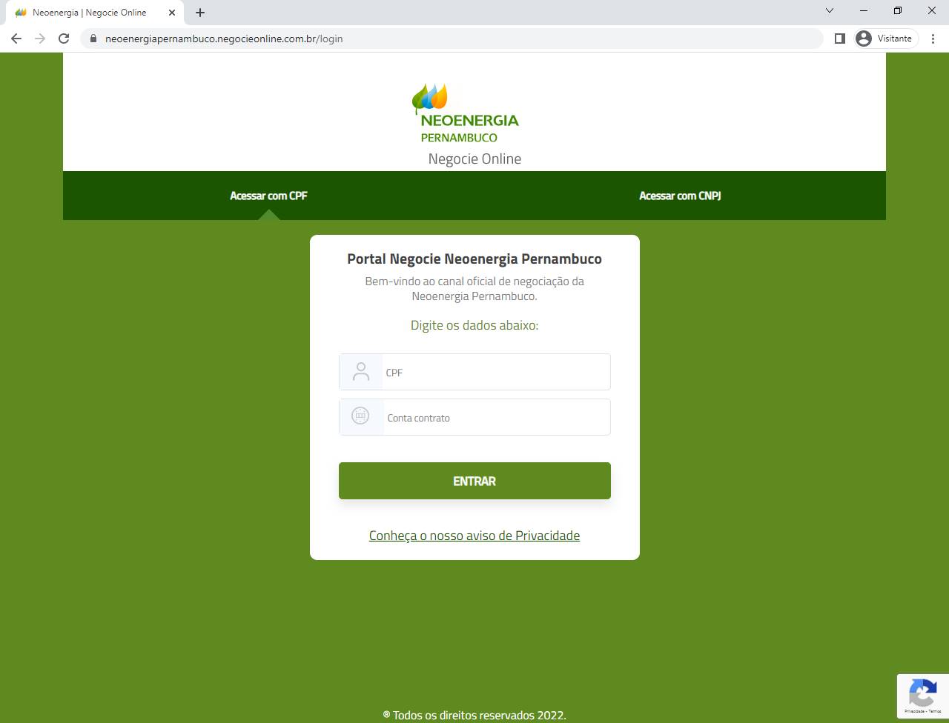949x723 pixels.
Task: Click the Negocie Online heading text
Action: (474, 159)
